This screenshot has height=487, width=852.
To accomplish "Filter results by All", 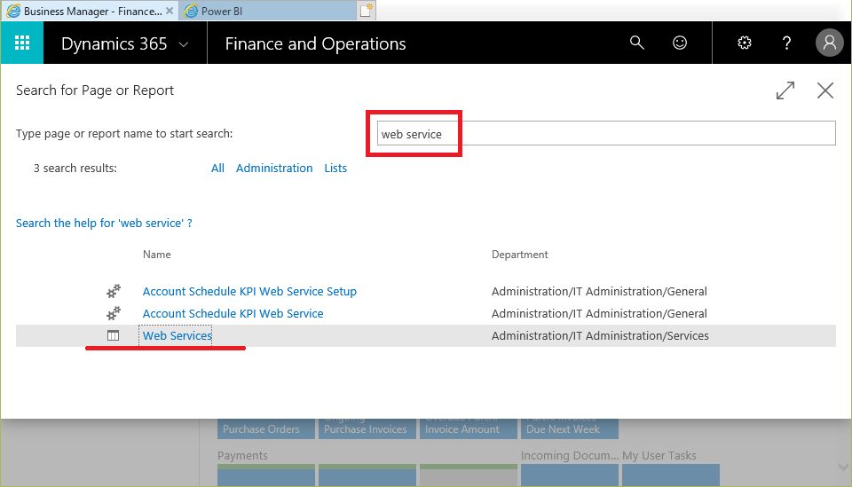I will coord(217,169).
